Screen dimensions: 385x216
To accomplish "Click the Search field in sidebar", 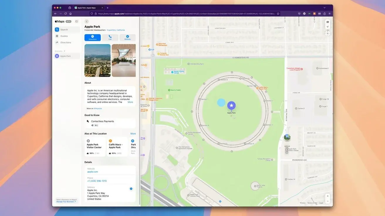I will pyautogui.click(x=67, y=30).
